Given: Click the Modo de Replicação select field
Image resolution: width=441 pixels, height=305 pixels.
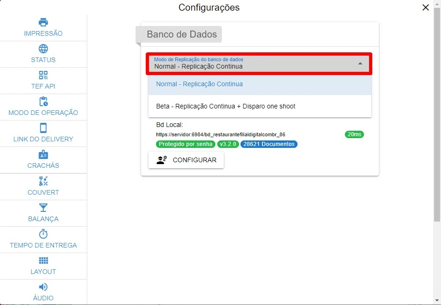Looking at the screenshot, I should tap(259, 64).
